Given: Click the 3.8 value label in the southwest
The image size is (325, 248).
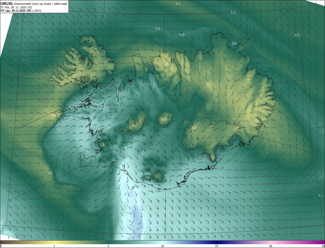Looking at the screenshot, I should click(102, 145).
